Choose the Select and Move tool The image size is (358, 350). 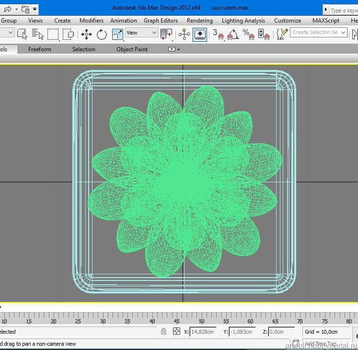[x=86, y=34]
